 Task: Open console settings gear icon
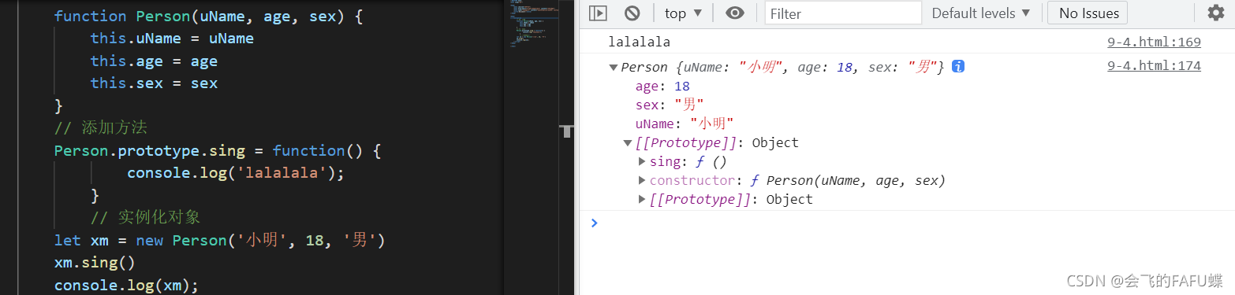[1215, 13]
